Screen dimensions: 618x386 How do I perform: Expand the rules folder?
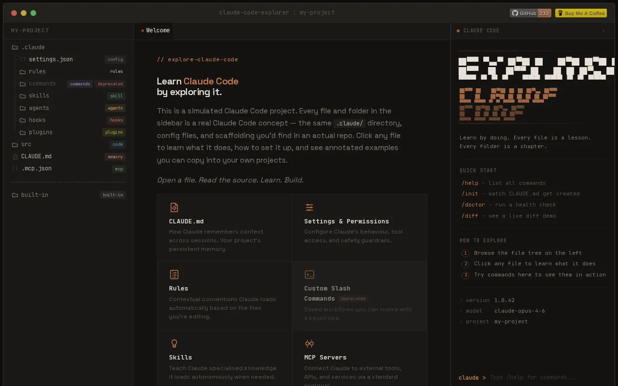(x=68, y=71)
